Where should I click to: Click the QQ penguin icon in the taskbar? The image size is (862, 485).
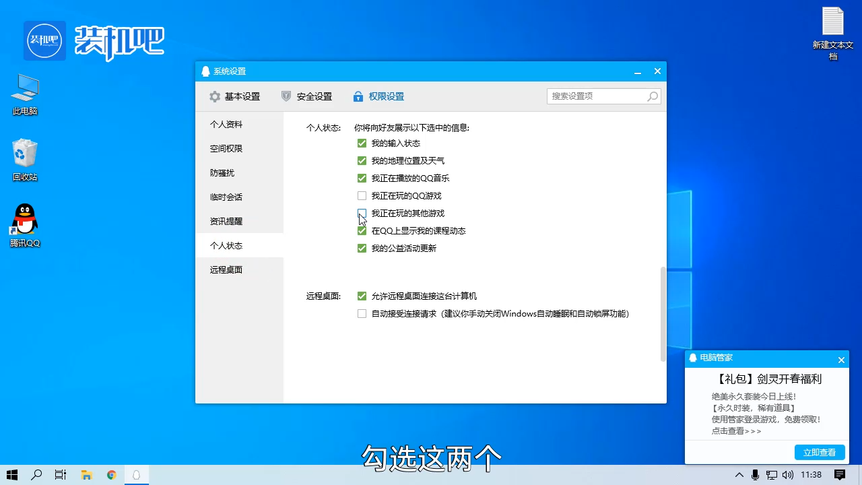click(x=137, y=475)
